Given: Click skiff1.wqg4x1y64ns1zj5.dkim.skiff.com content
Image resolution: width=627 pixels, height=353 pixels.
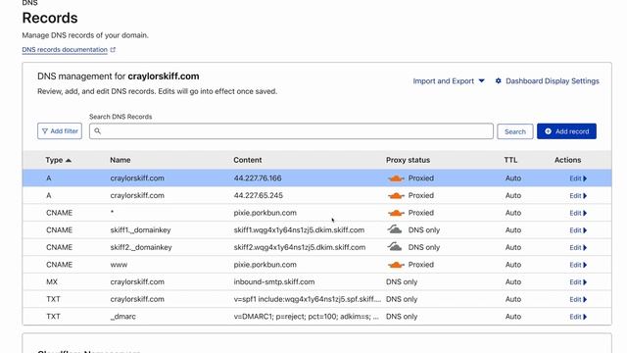Looking at the screenshot, I should tap(299, 230).
